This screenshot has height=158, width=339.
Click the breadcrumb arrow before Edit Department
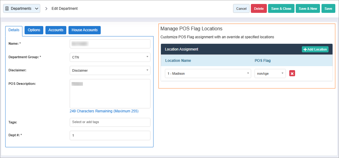click(46, 9)
